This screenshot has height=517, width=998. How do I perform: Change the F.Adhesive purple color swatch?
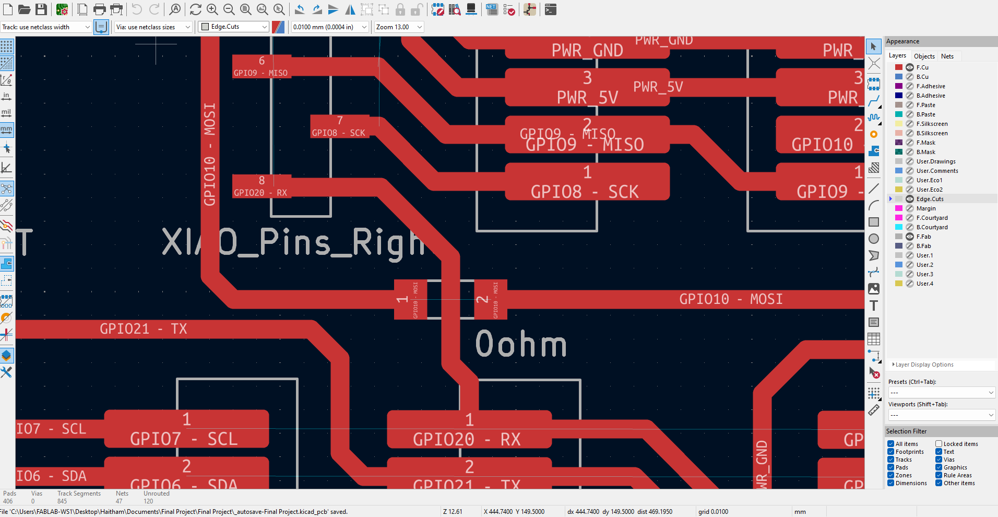pos(899,86)
